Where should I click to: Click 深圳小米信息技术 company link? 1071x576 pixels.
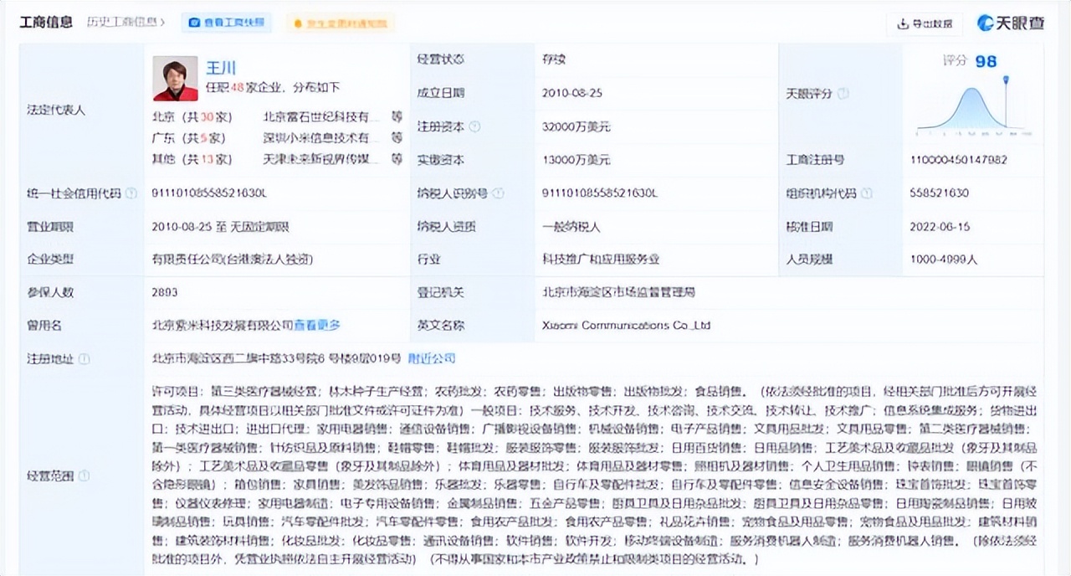tap(321, 137)
